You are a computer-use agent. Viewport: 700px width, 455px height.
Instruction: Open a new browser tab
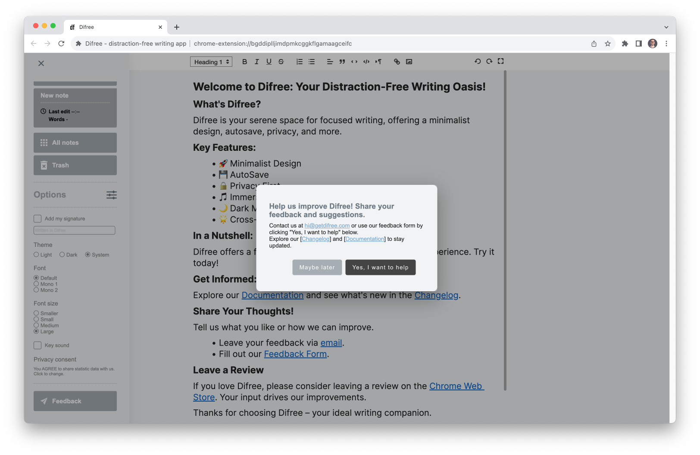click(177, 27)
